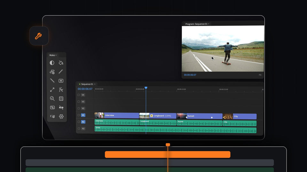This screenshot has width=307, height=172.
Task: Select the Score audio clip on A2
Action: pos(176,130)
